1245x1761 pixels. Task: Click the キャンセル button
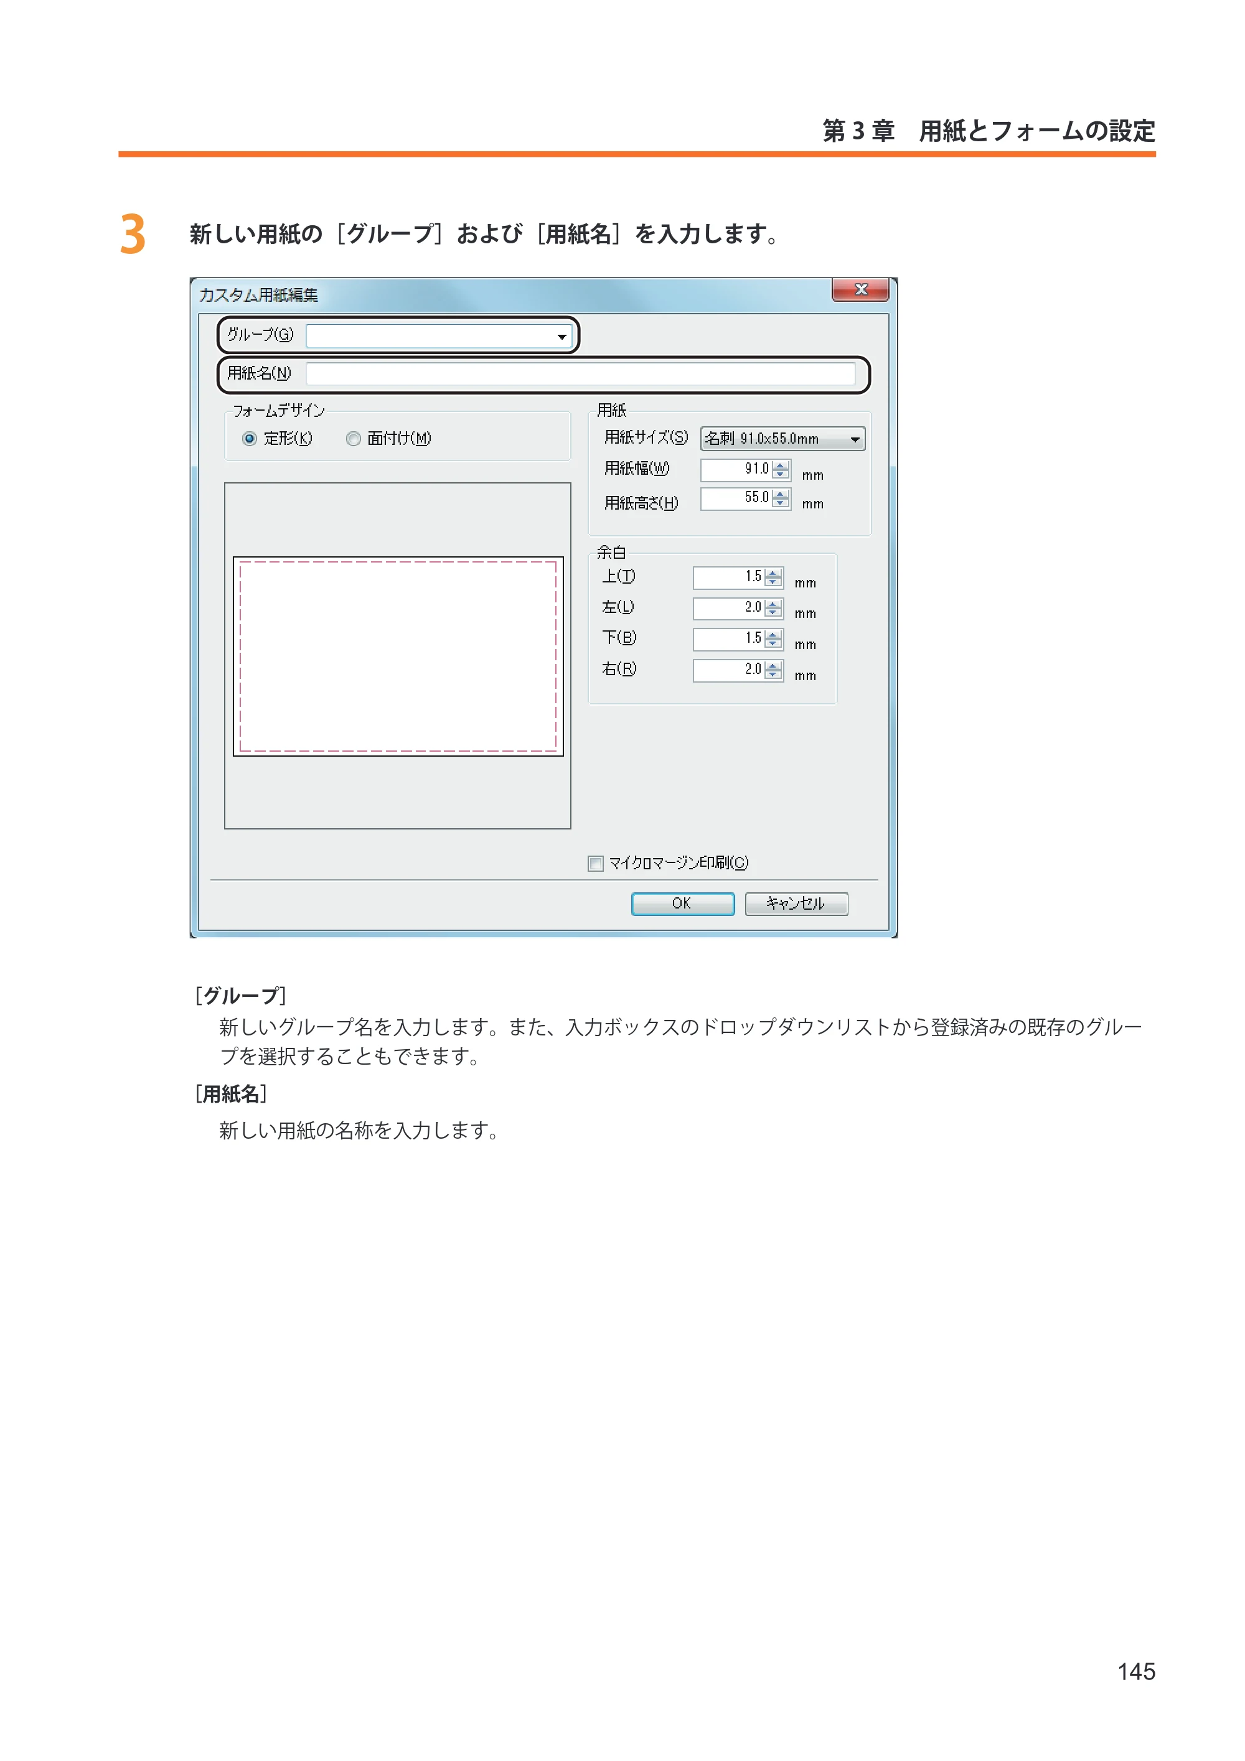pos(796,904)
